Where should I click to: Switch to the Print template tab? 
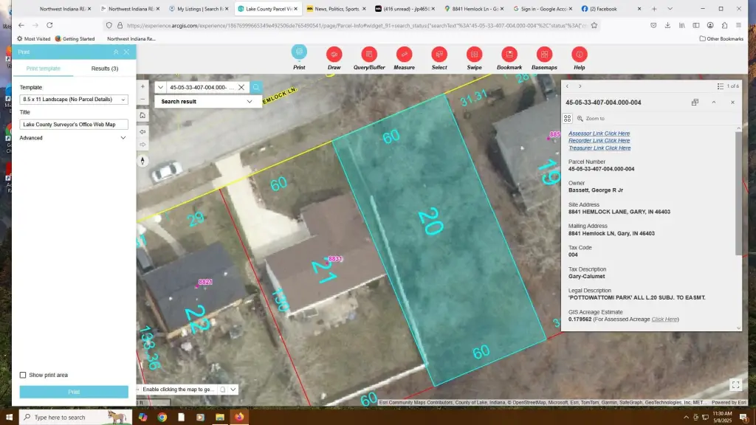pyautogui.click(x=44, y=69)
